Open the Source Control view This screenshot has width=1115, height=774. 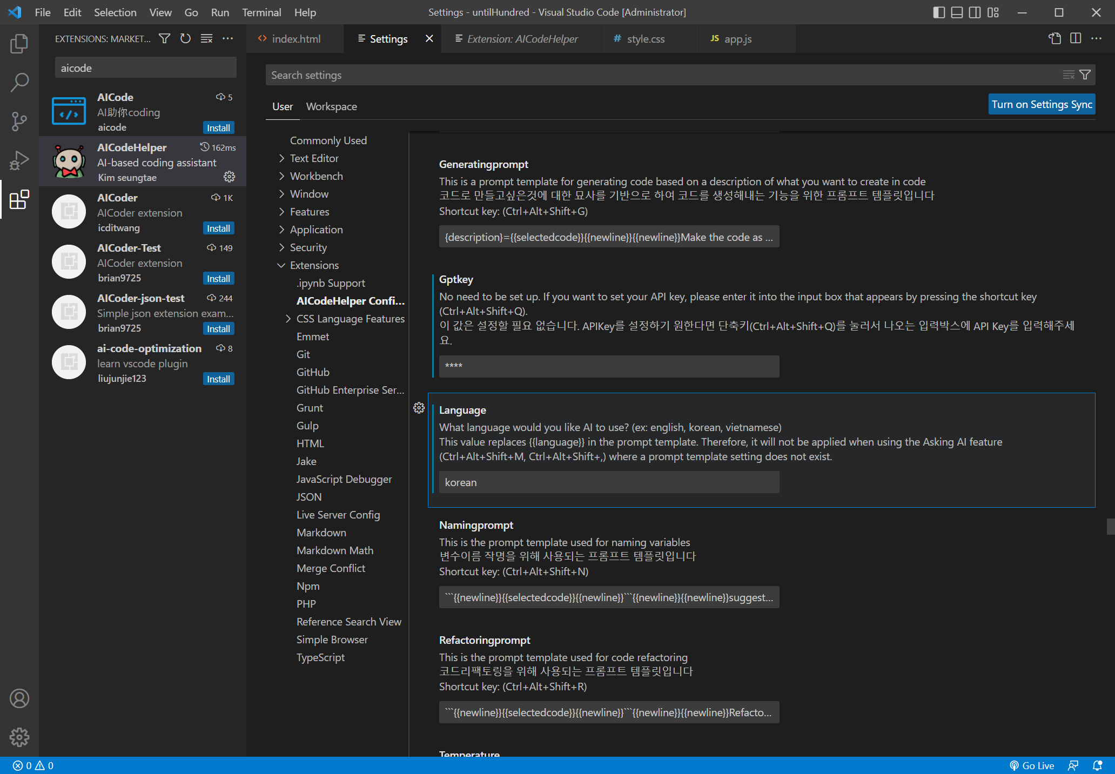click(19, 121)
